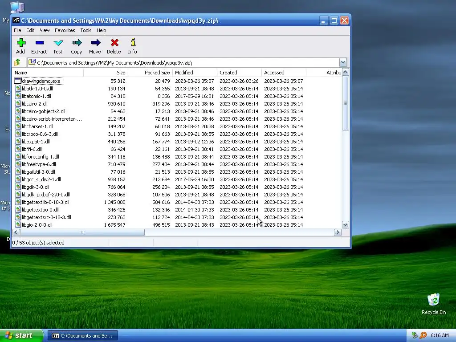
Task: Click the horizontal scrollbar left arrow
Action: point(16,232)
